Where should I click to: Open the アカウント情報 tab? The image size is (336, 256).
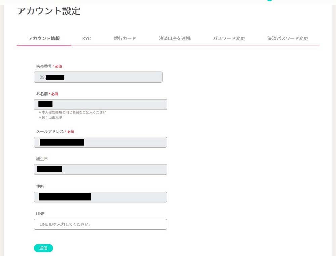pos(44,38)
